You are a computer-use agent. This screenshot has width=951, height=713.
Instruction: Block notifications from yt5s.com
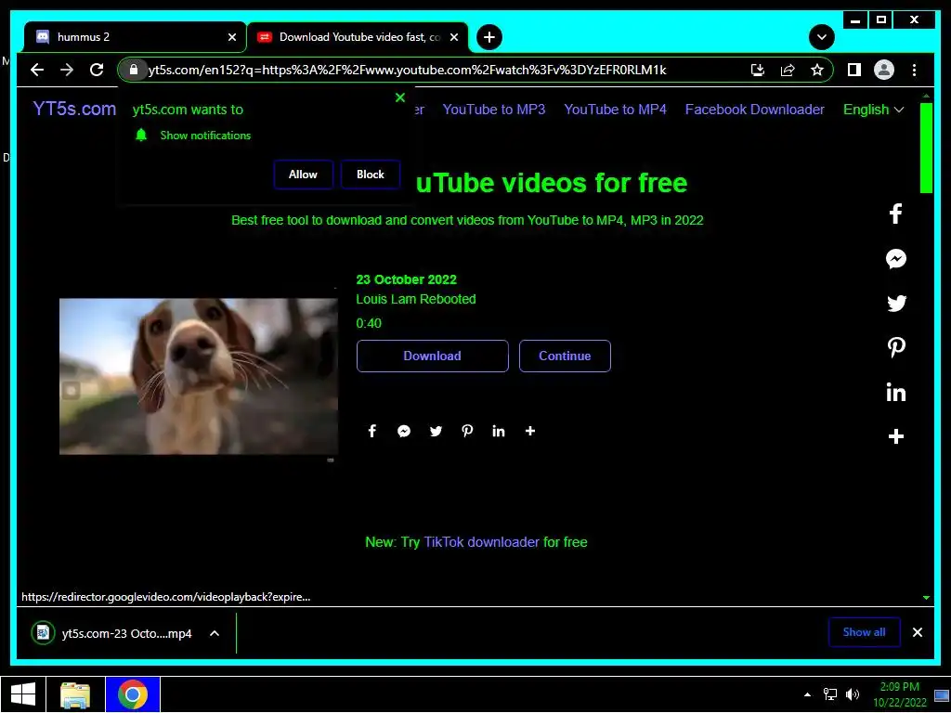click(370, 175)
